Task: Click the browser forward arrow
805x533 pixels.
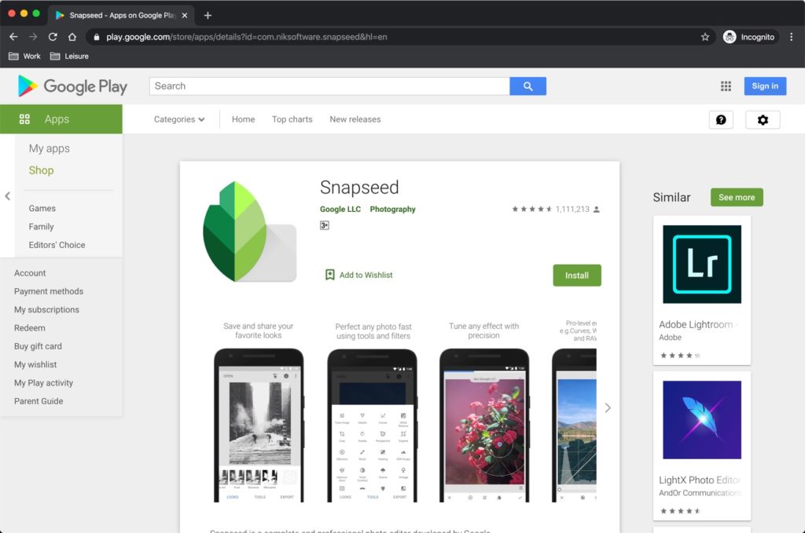Action: tap(33, 37)
